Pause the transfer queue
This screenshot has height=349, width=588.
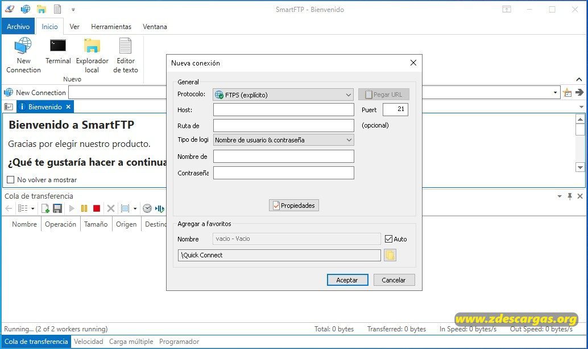click(84, 208)
